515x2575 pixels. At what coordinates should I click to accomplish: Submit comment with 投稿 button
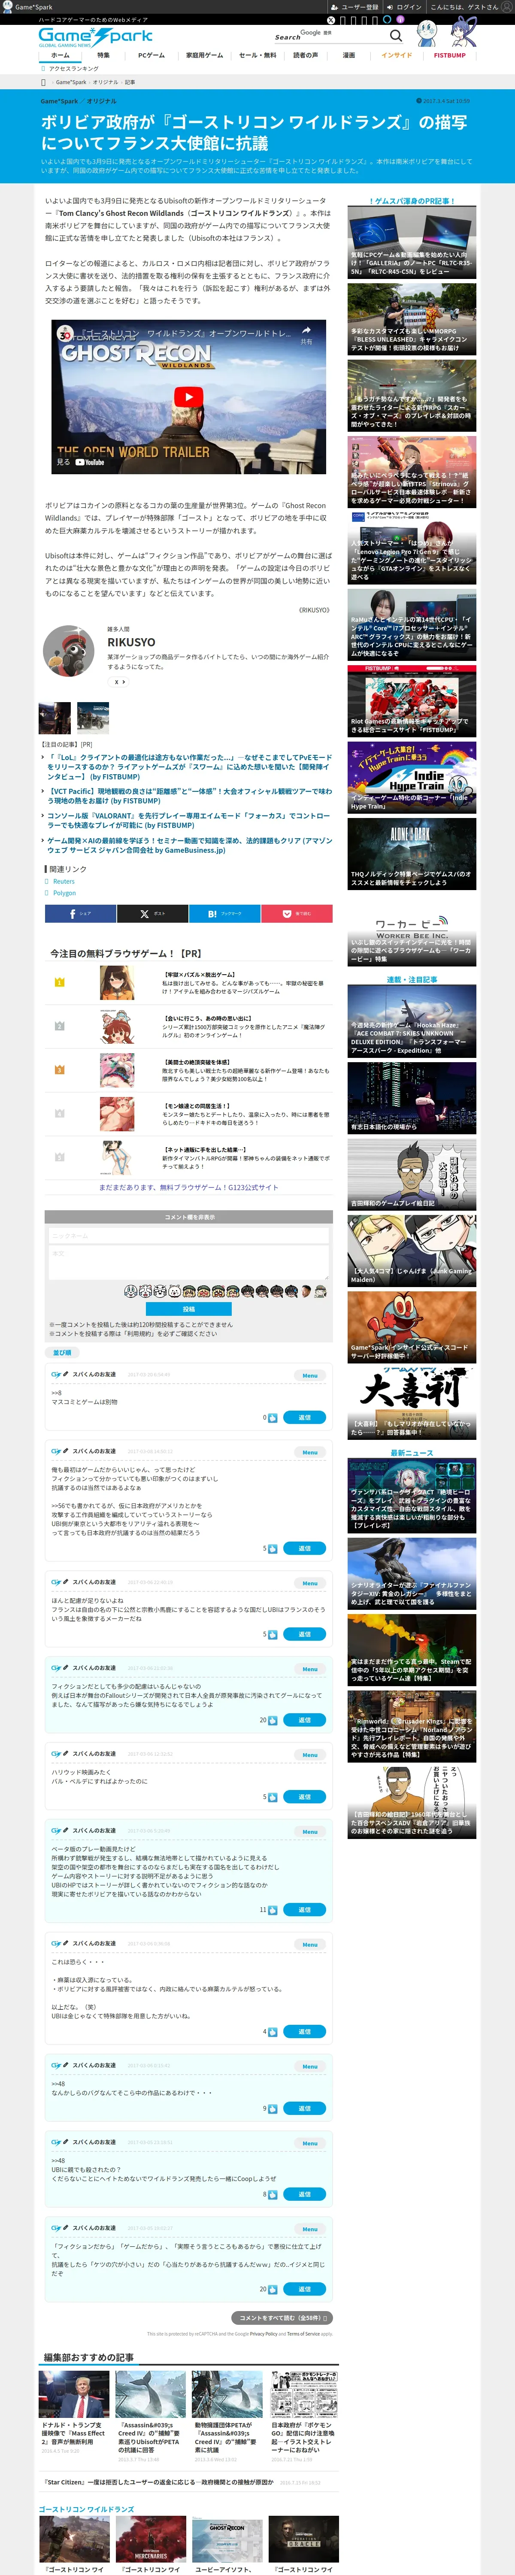pos(189,1309)
